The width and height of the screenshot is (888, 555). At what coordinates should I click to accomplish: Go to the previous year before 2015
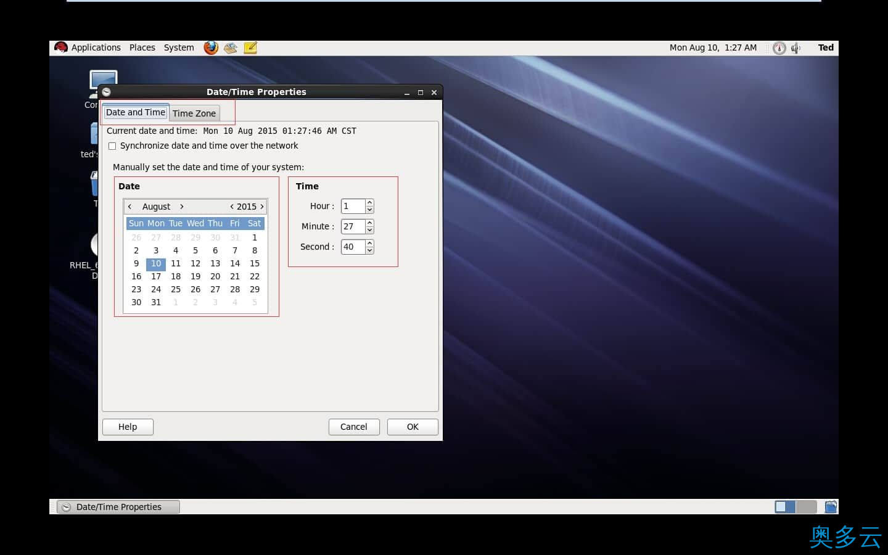tap(231, 207)
